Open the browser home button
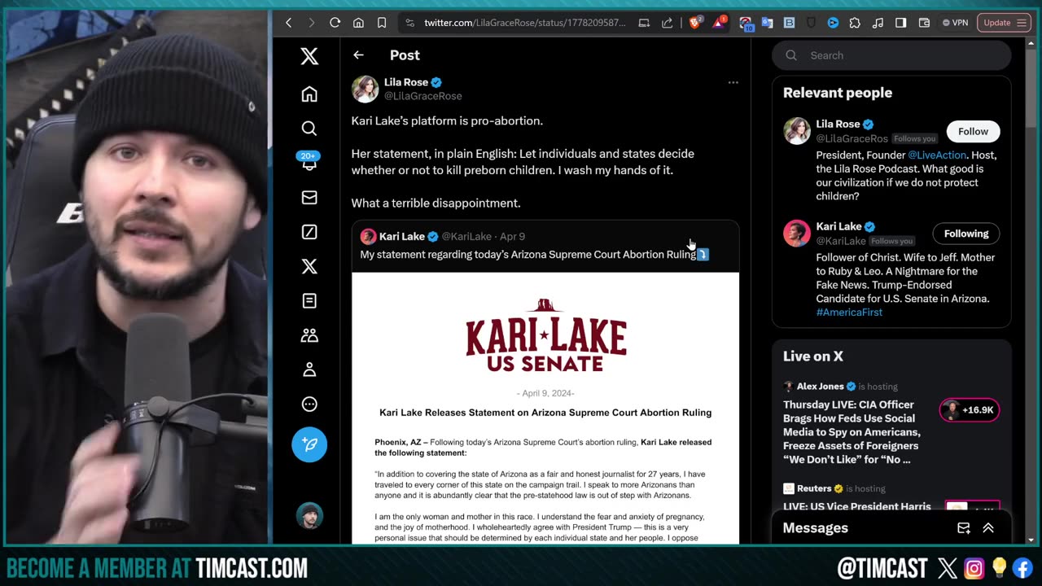Image resolution: width=1042 pixels, height=586 pixels. pyautogui.click(x=358, y=23)
